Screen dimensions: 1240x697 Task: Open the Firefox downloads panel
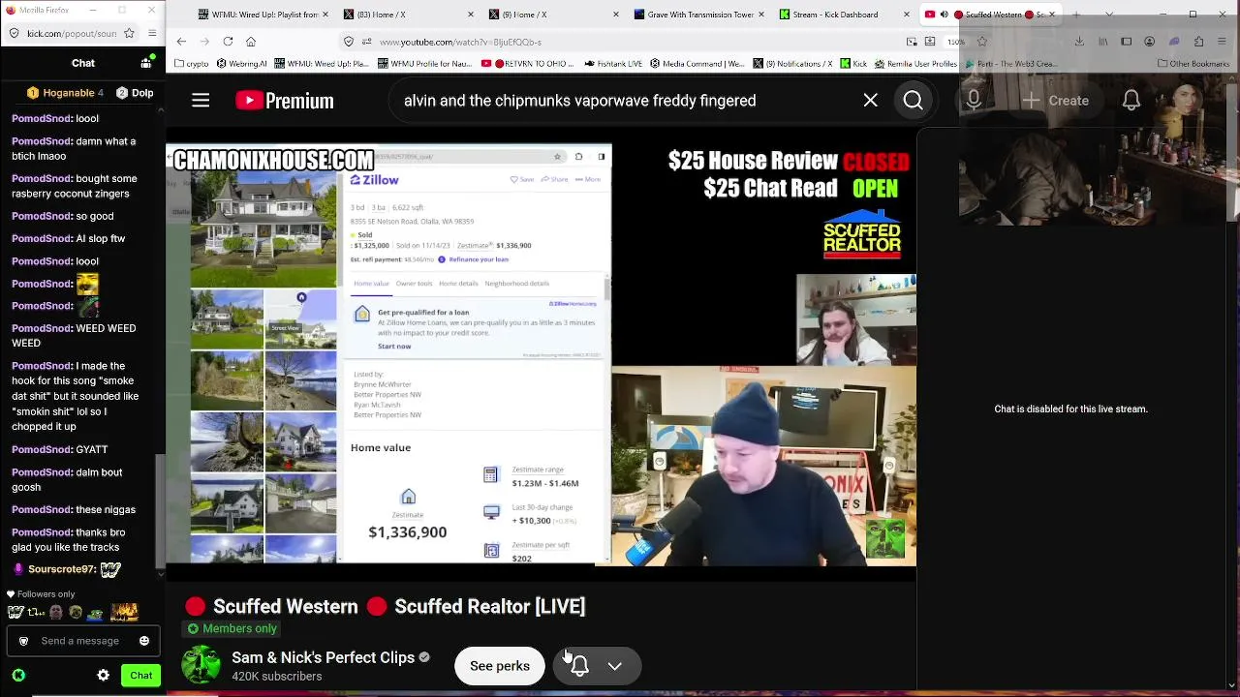[x=1079, y=42]
